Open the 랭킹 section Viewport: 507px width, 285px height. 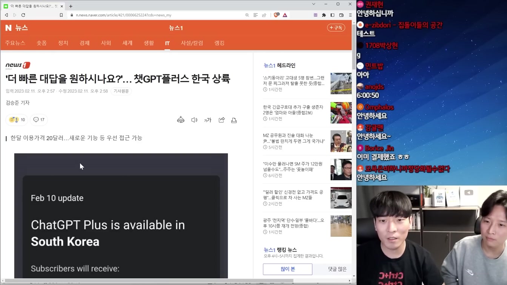click(220, 43)
